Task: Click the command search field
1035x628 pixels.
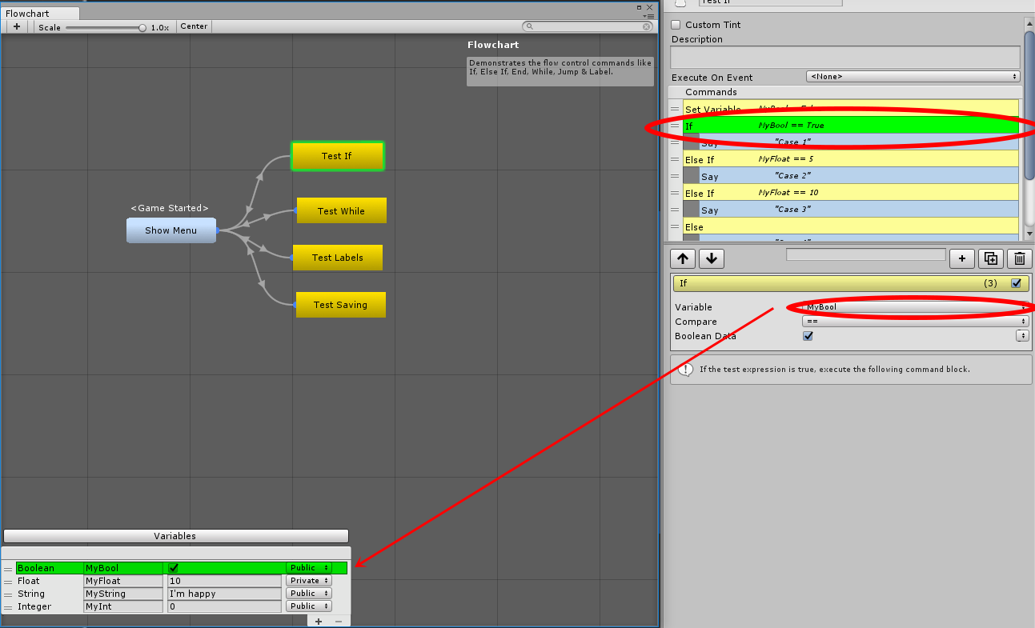Action: coord(865,254)
